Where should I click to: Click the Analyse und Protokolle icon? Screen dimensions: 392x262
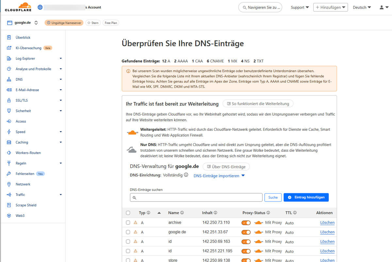coord(9,69)
